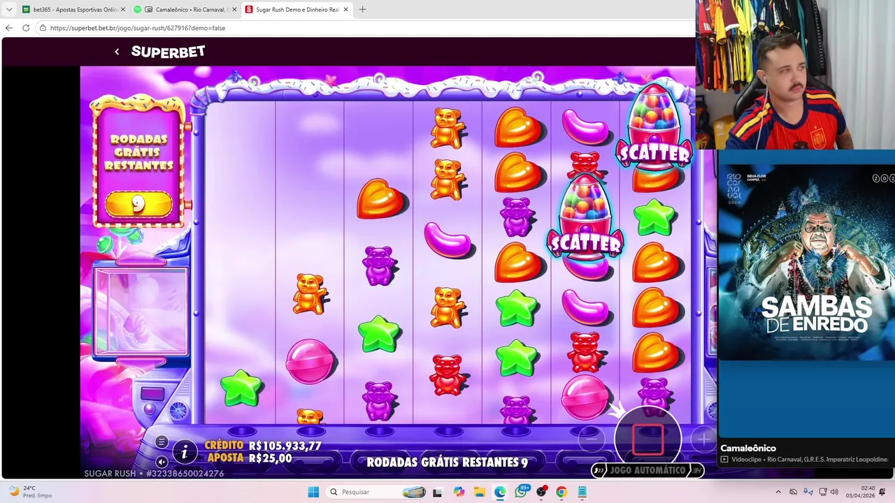Open WhatsApp from the taskbar
895x503 pixels.
[521, 492]
